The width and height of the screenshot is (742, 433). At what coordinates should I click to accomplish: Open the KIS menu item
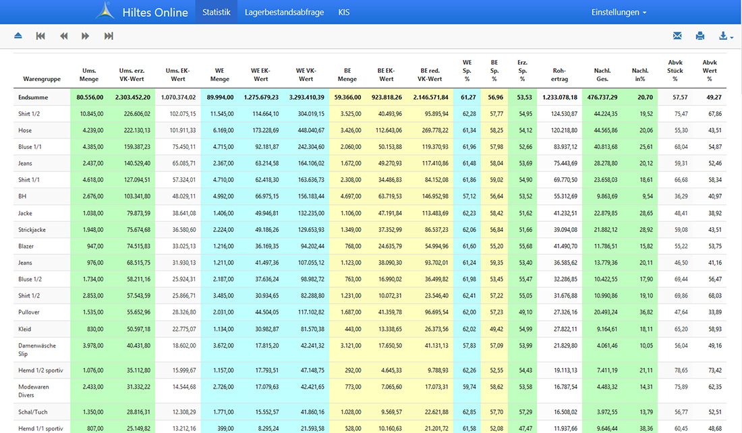[344, 12]
